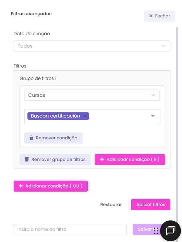This screenshot has width=182, height=242.
Task: Click the Cursos text in the condition selector
Action: tap(37, 95)
